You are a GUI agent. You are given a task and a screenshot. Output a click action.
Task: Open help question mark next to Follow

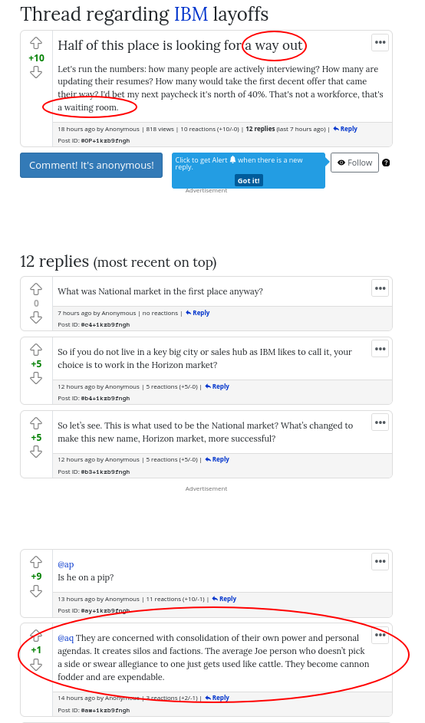coord(386,163)
